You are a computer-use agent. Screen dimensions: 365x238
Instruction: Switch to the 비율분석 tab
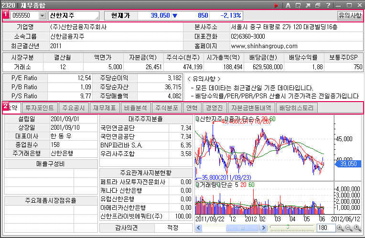tap(136, 108)
